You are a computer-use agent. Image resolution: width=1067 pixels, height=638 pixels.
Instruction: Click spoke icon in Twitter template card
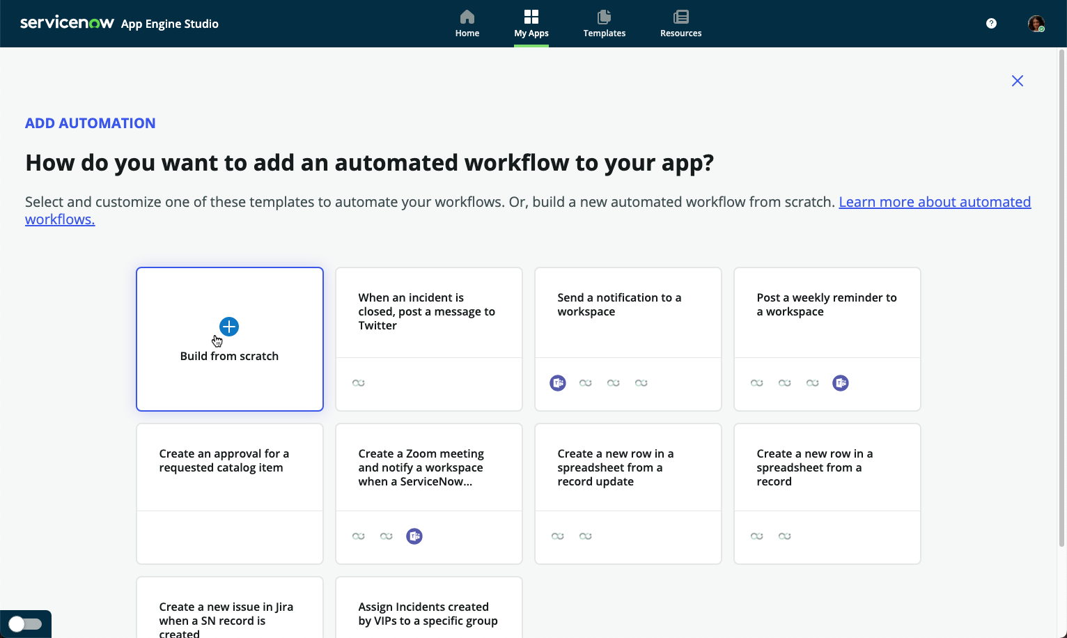tap(359, 383)
